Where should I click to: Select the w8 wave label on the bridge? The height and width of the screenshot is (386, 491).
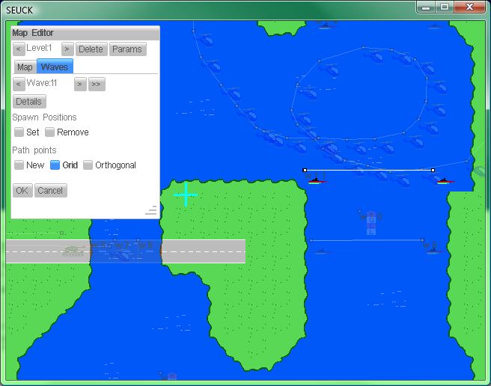(x=145, y=245)
